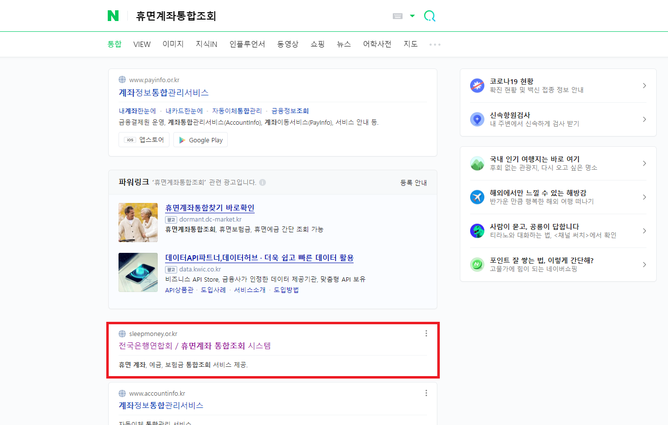Open the three-dot menu of sleepmoney.or.kr result
This screenshot has height=425, width=668.
426,334
